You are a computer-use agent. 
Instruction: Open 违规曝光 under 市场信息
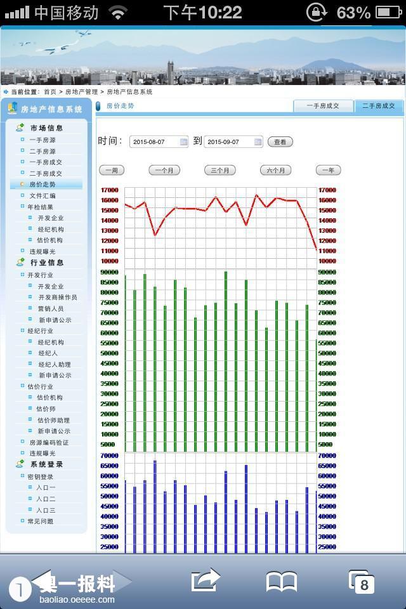point(43,251)
